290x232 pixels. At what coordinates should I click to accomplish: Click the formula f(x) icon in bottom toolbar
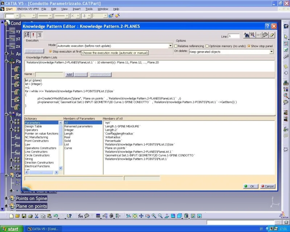tap(80, 216)
